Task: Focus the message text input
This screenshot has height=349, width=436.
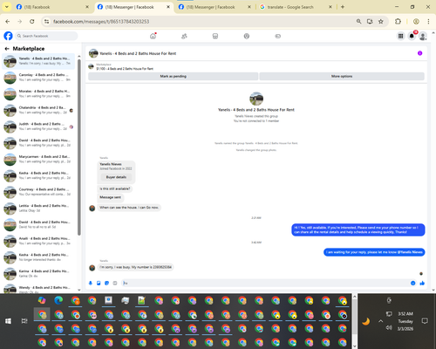Action: coord(264,283)
